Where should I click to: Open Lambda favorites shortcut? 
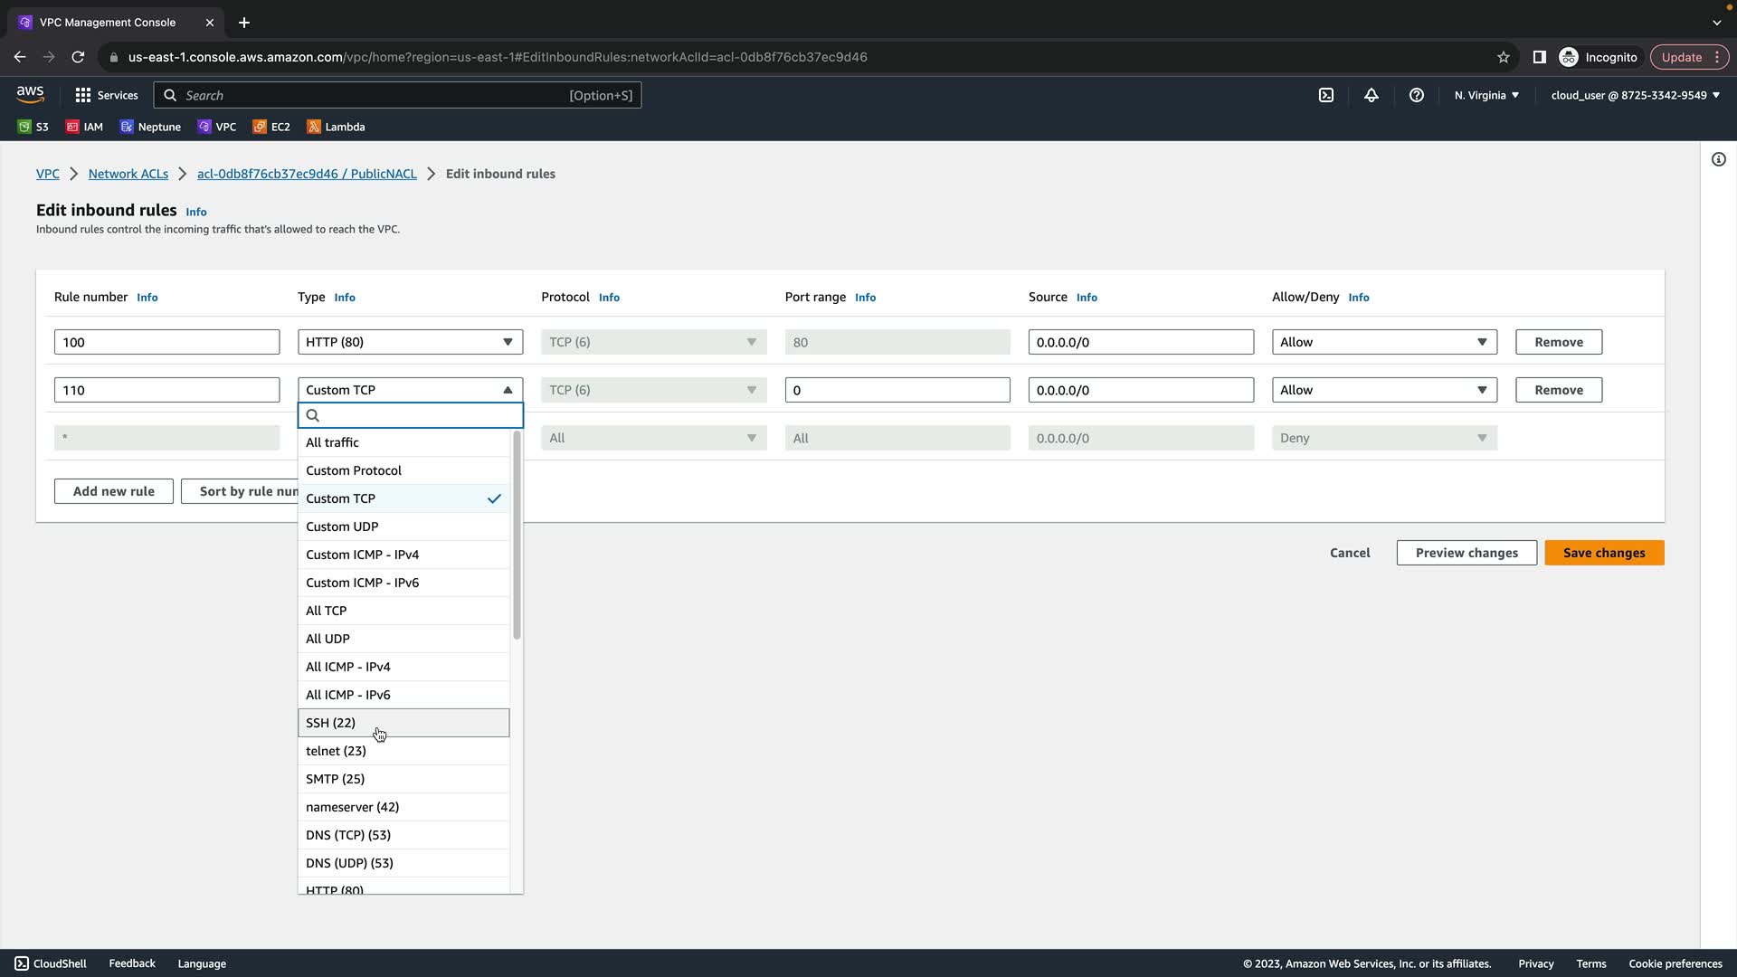[336, 127]
